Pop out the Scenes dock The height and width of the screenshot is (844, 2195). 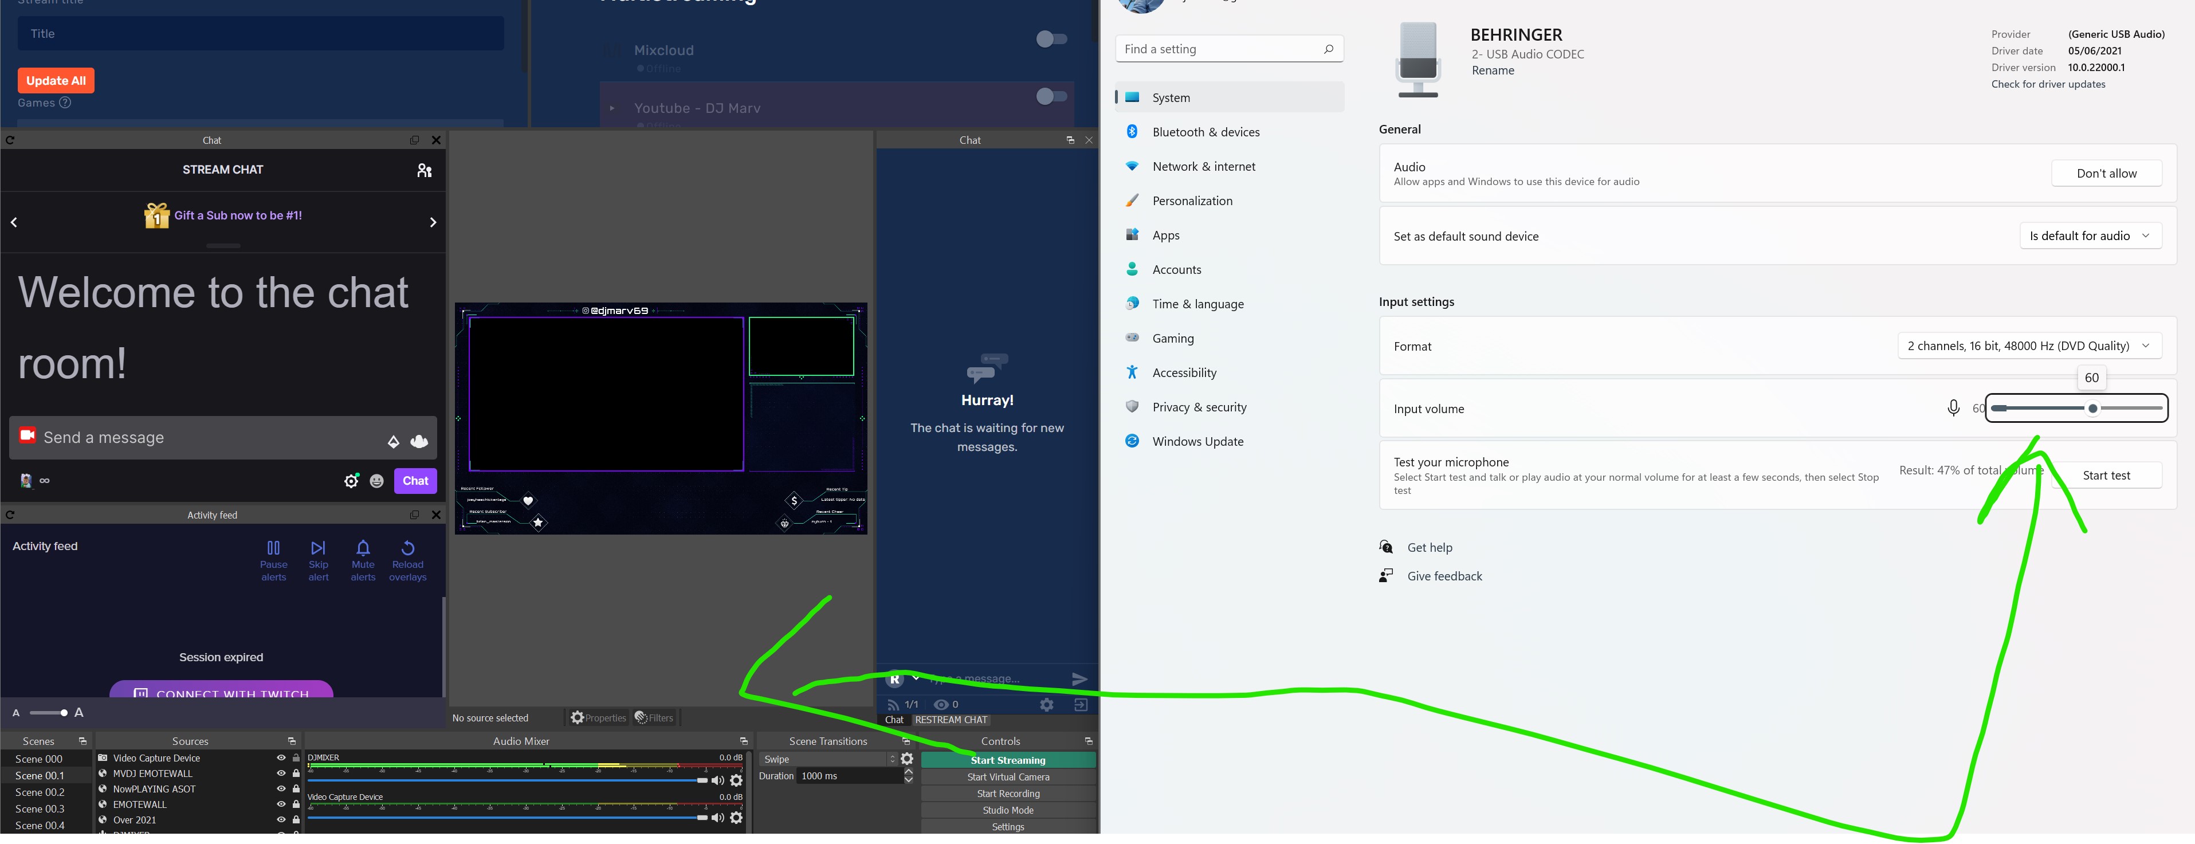83,741
